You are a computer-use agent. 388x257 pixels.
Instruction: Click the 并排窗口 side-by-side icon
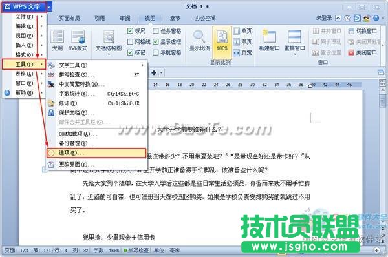click(316, 31)
